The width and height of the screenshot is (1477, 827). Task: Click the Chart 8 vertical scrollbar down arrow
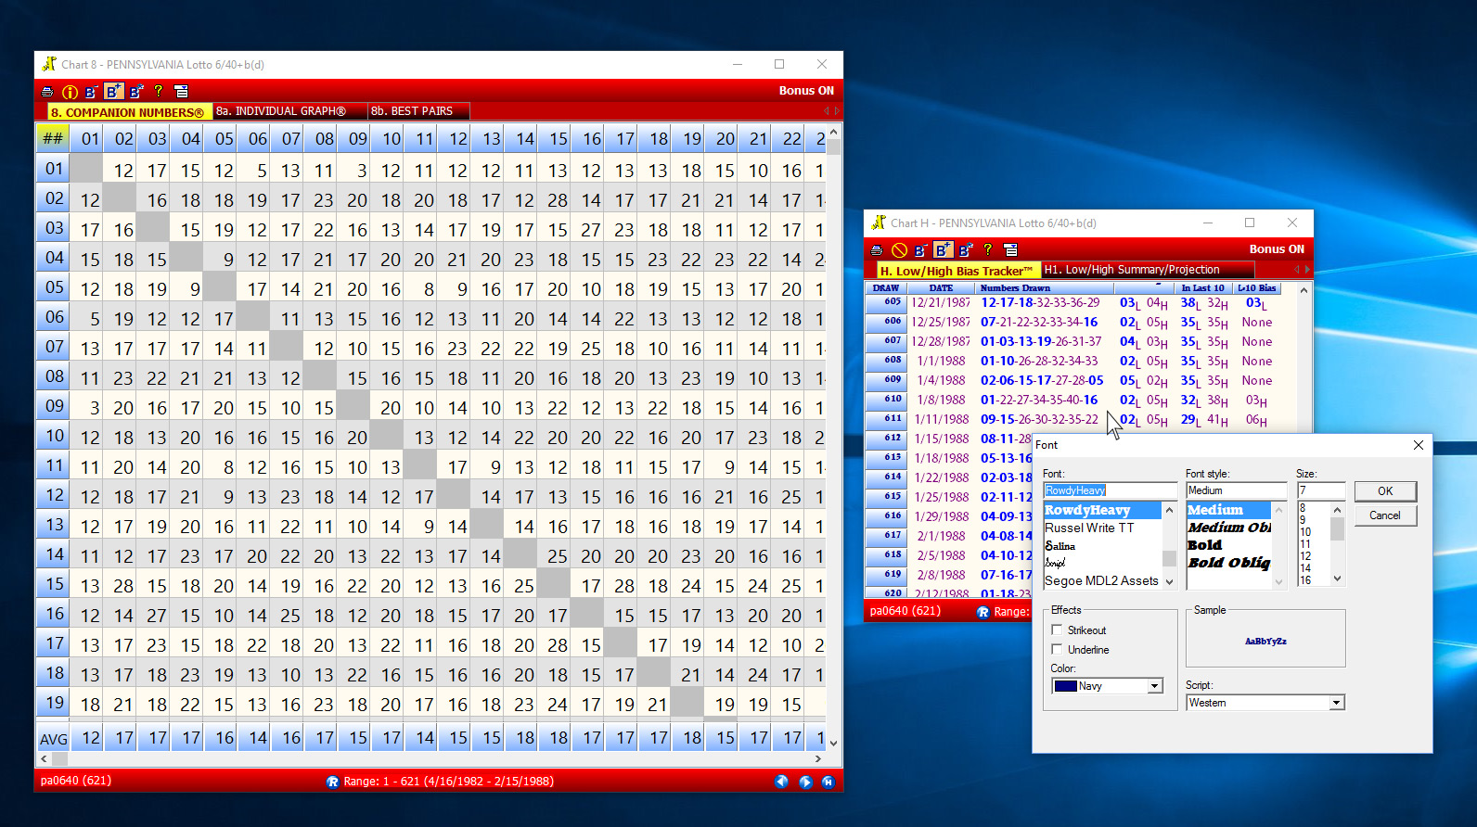pos(834,743)
